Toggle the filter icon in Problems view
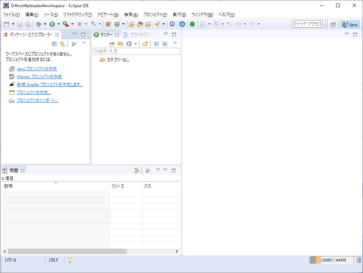Screen dimensions: 363x273 [137, 170]
